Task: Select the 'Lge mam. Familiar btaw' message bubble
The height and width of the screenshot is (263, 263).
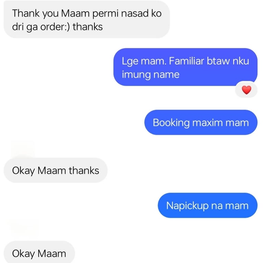Action: (x=185, y=67)
